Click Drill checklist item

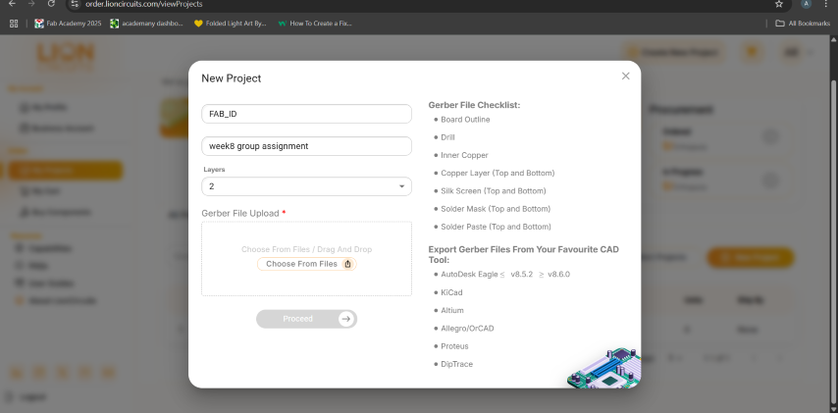coord(447,137)
